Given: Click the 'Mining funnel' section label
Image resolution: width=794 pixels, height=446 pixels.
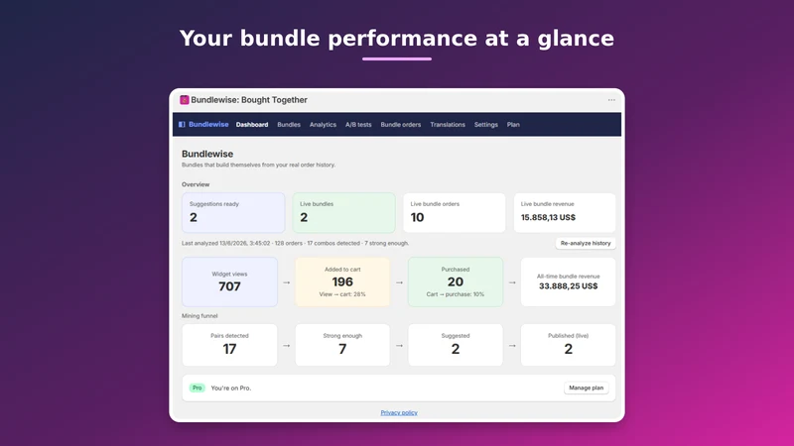Looking at the screenshot, I should pos(199,316).
